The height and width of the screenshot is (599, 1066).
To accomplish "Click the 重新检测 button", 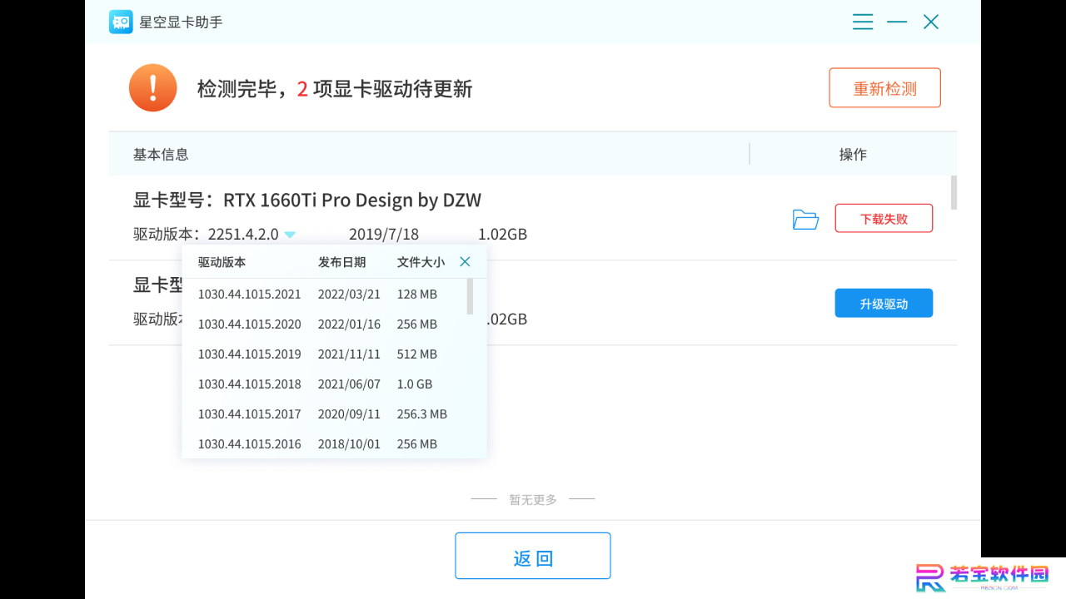I will [x=884, y=87].
